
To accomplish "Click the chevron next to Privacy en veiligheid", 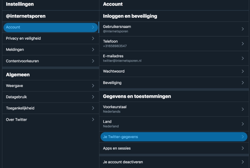I will pos(93,38).
